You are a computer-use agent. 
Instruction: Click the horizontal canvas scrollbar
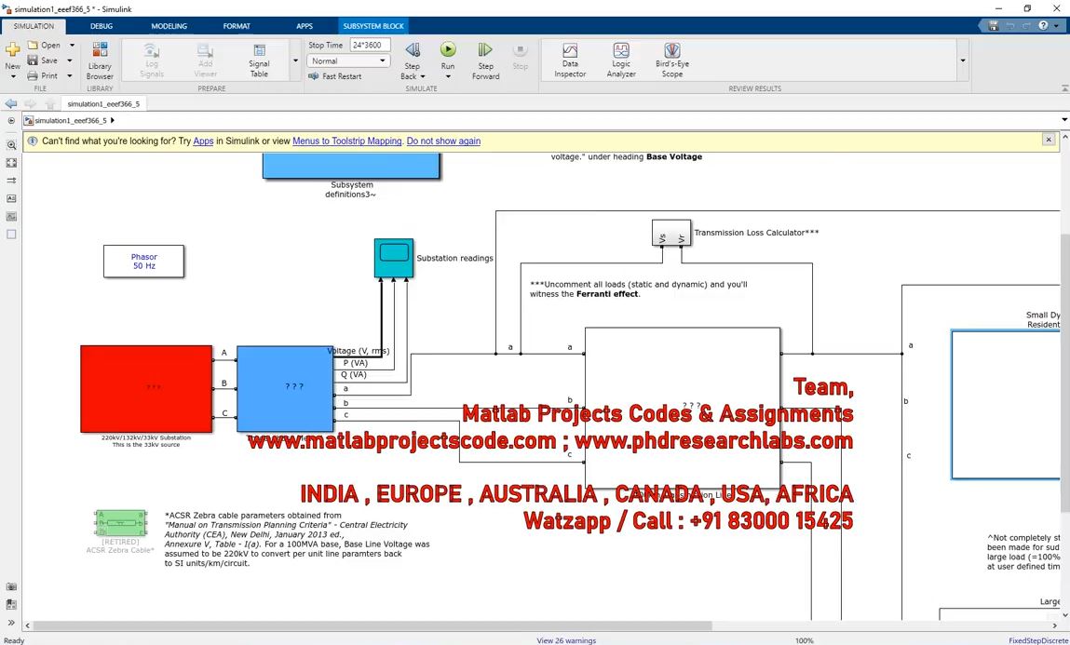click(372, 625)
